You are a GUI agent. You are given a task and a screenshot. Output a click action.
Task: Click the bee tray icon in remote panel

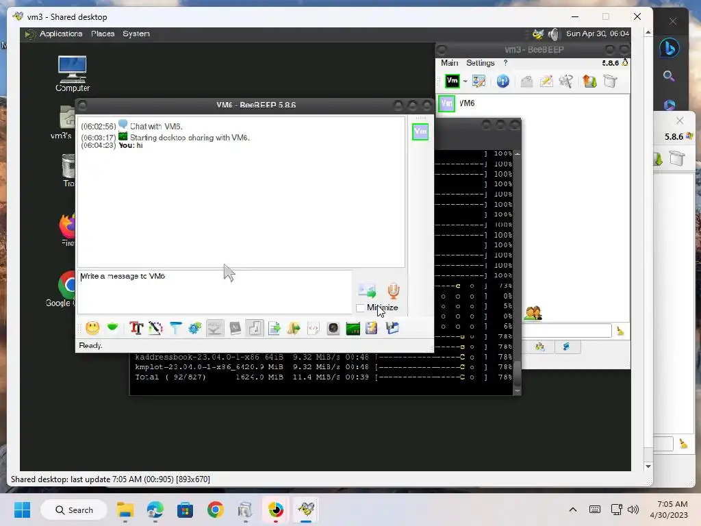(538, 34)
